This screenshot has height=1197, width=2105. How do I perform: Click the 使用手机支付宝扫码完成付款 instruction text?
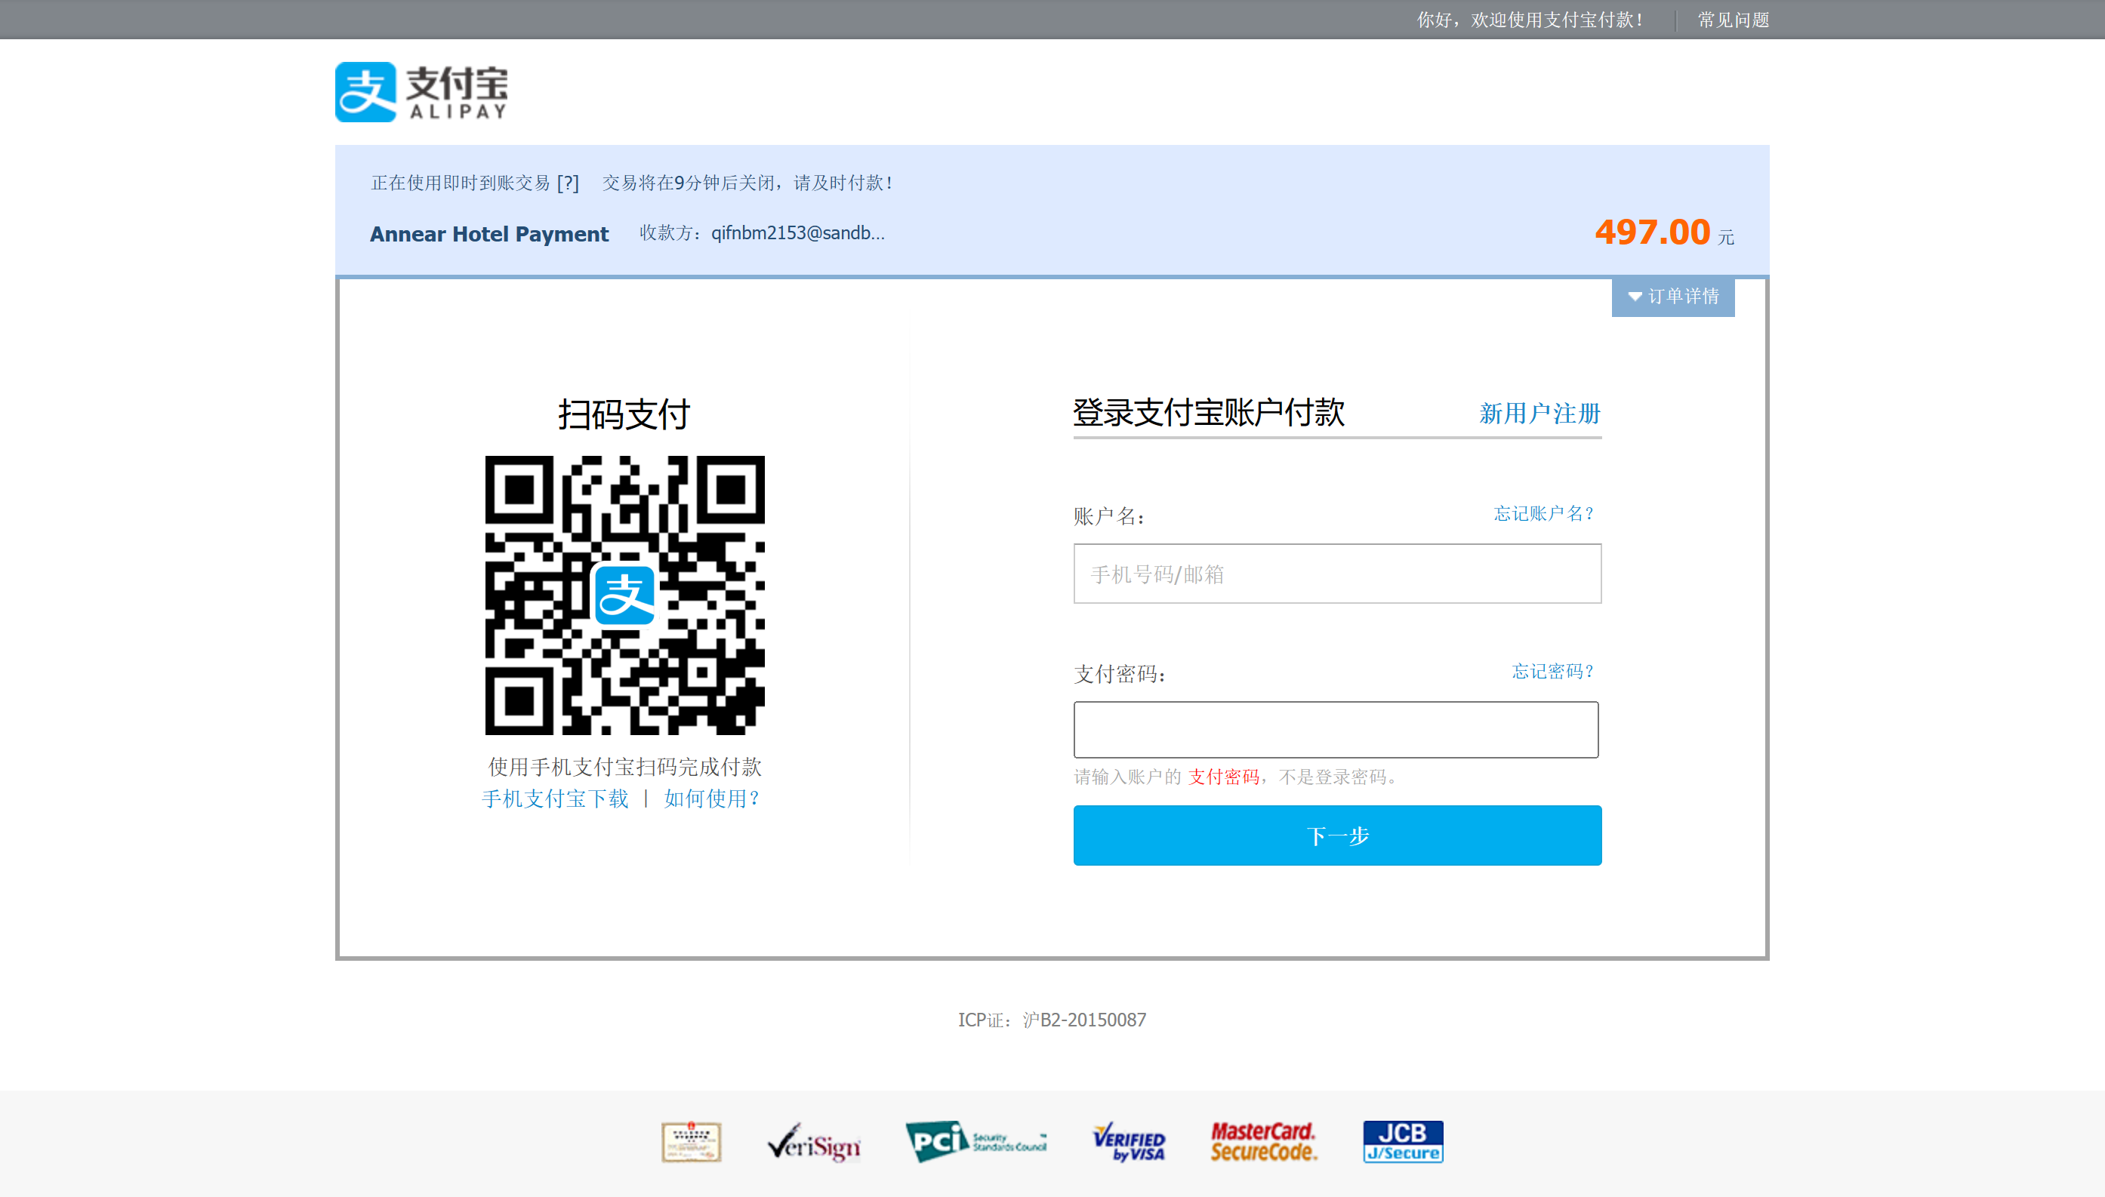click(625, 767)
